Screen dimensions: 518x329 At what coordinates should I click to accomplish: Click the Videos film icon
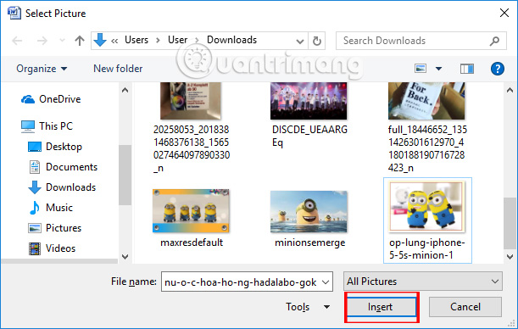(x=35, y=248)
